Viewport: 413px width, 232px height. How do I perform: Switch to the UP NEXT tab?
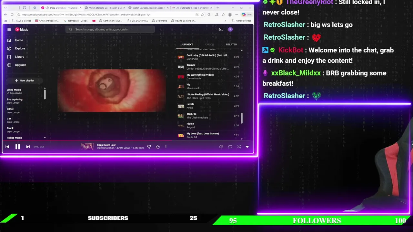[x=187, y=44]
